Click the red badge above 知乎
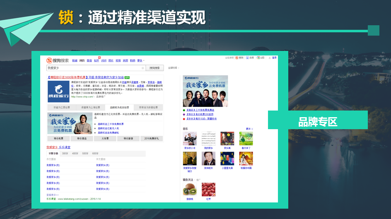The width and height of the screenshot is (391, 219). (x=99, y=58)
